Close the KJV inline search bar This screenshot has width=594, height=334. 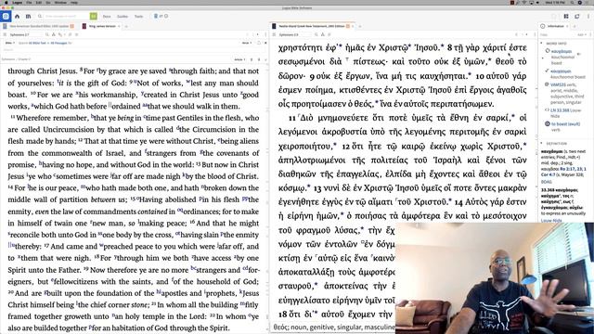tap(265, 43)
